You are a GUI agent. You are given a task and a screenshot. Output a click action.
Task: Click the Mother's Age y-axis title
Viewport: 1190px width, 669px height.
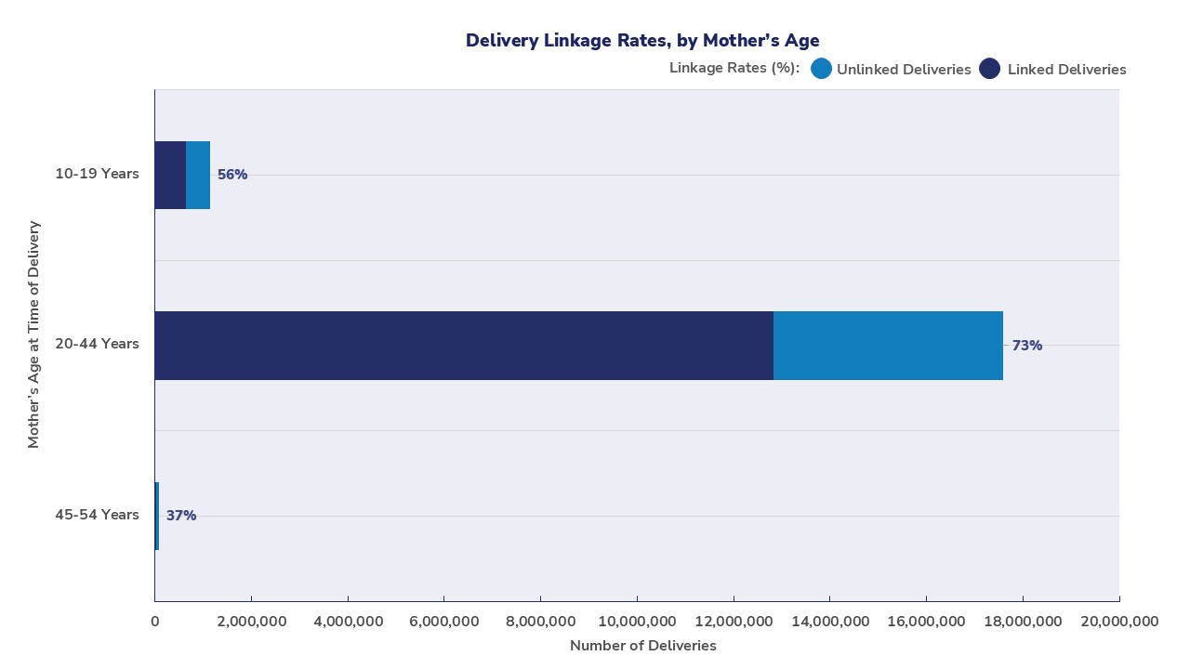[33, 334]
